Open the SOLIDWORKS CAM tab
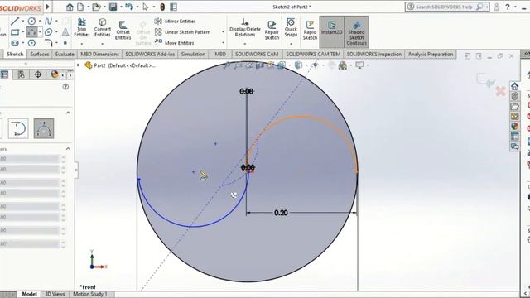This screenshot has height=298, width=530. pos(257,54)
